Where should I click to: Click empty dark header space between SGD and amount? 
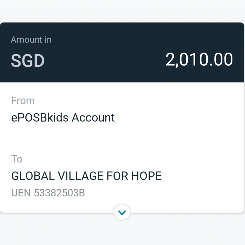[103, 61]
